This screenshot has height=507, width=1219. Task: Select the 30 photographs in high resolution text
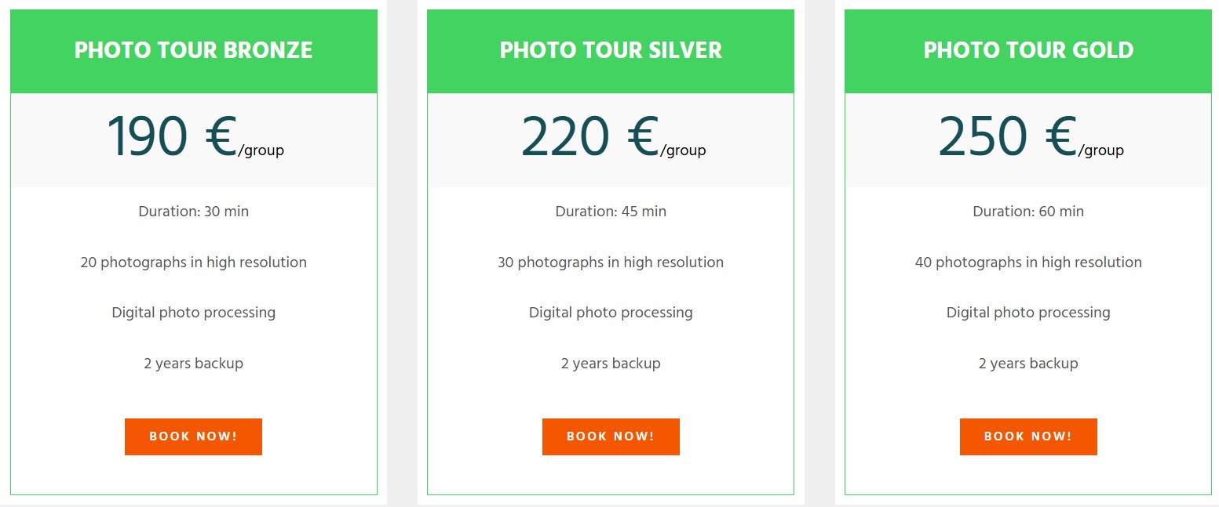(611, 263)
